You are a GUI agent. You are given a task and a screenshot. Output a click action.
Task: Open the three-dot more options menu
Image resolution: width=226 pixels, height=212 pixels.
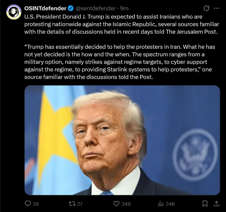pyautogui.click(x=216, y=8)
